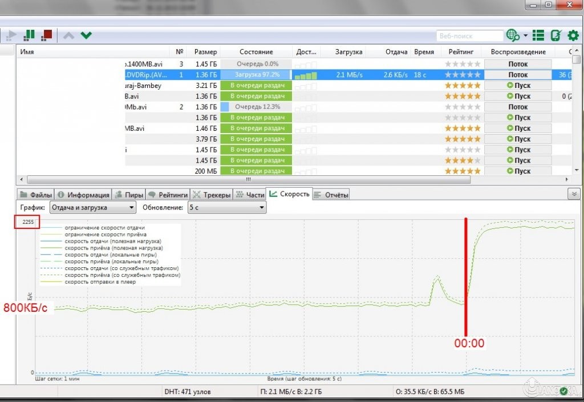584x402 pixels.
Task: Collapse the bottom details panel chevron
Action: [574, 194]
